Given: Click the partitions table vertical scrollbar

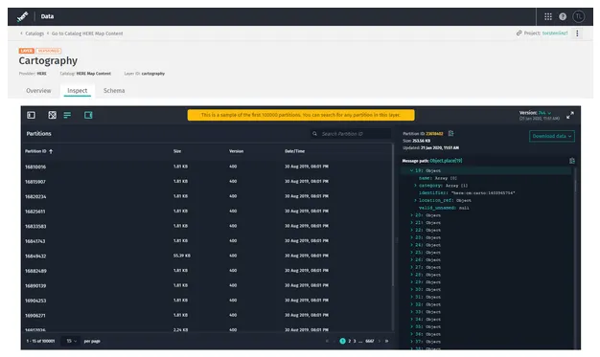Looking at the screenshot, I should (x=393, y=214).
